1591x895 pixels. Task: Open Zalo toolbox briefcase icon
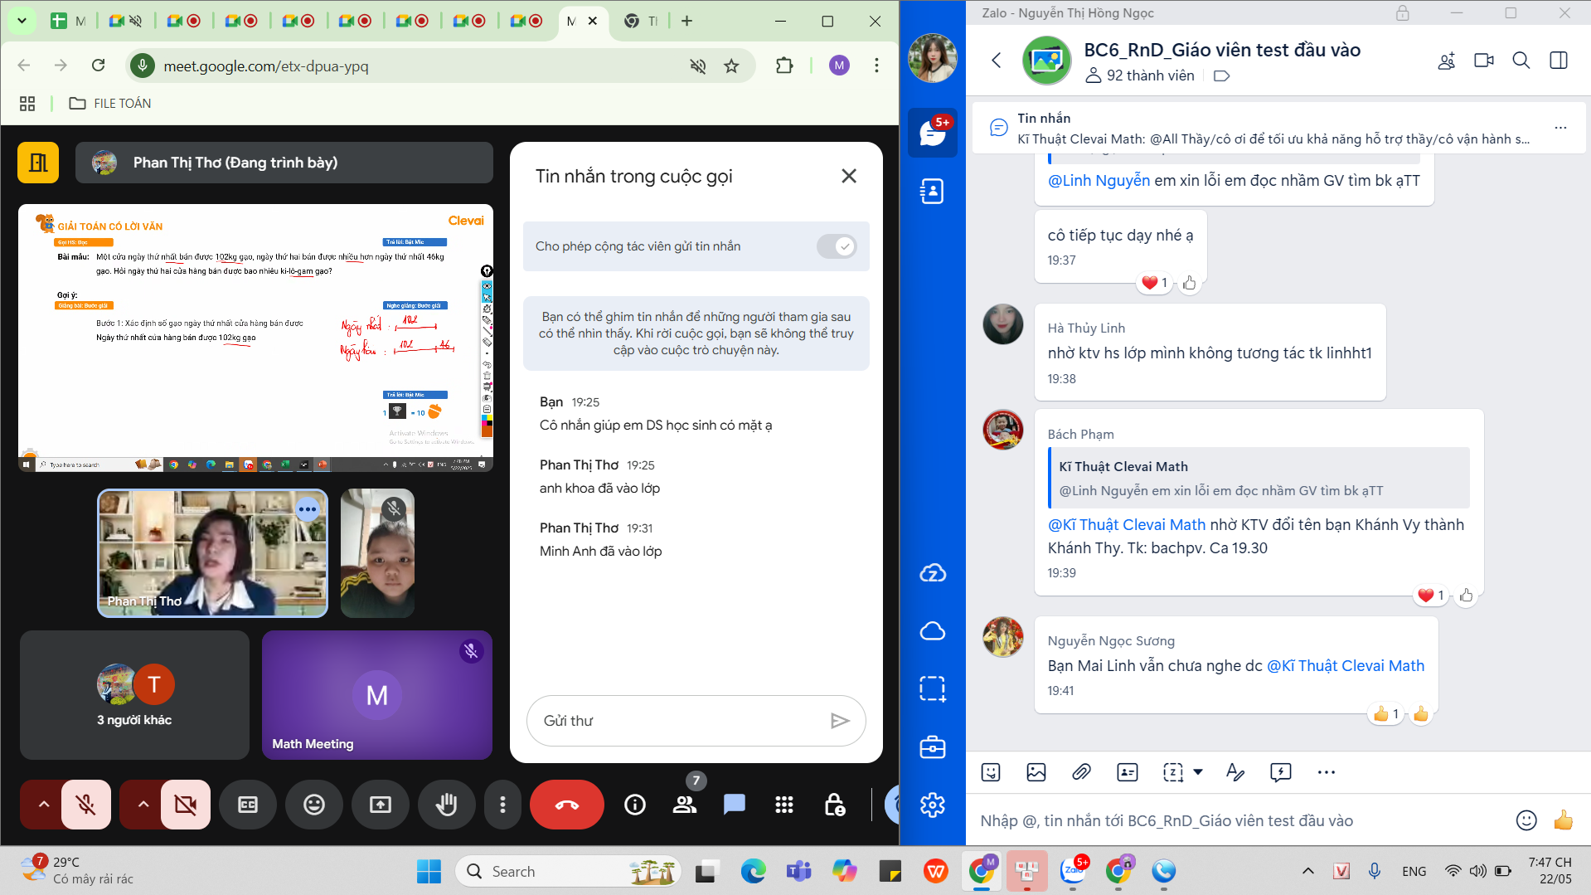[x=933, y=747]
